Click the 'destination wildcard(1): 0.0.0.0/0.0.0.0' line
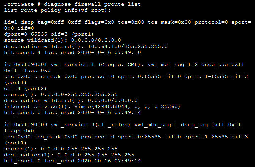The height and width of the screenshot is (167, 255). tap(71, 100)
